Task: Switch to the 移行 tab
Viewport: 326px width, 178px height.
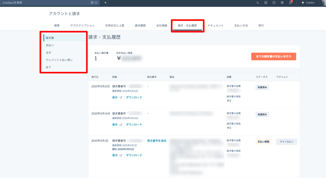Action: click(261, 26)
